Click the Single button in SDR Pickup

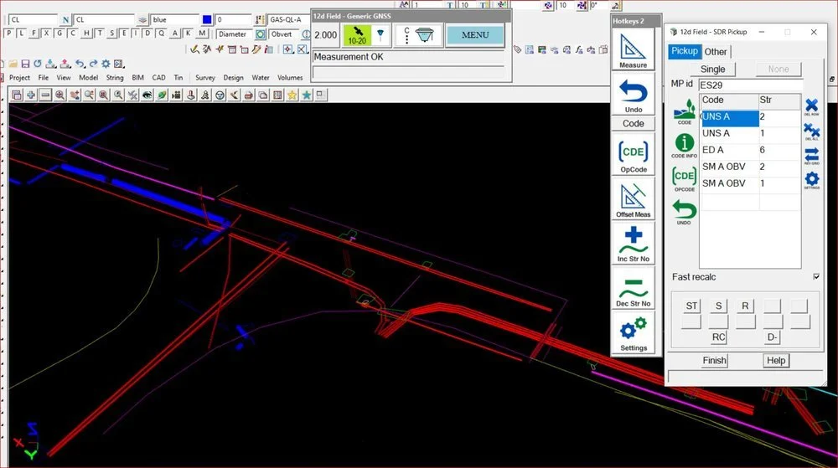pyautogui.click(x=712, y=69)
